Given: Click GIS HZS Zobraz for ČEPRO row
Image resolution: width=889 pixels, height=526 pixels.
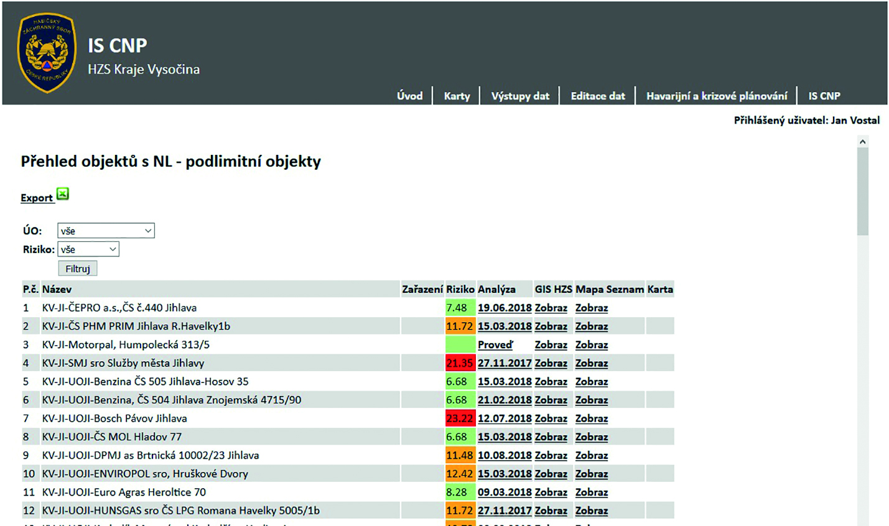Looking at the screenshot, I should [551, 308].
